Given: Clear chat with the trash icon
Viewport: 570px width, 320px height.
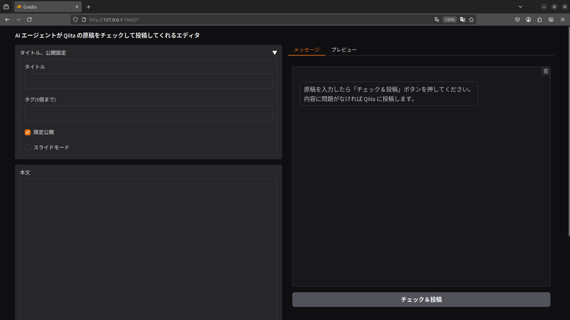Looking at the screenshot, I should (546, 71).
